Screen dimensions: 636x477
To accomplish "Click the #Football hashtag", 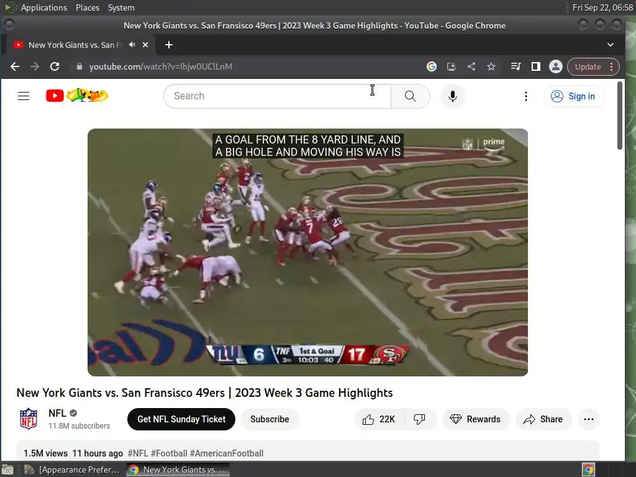I will 169,453.
